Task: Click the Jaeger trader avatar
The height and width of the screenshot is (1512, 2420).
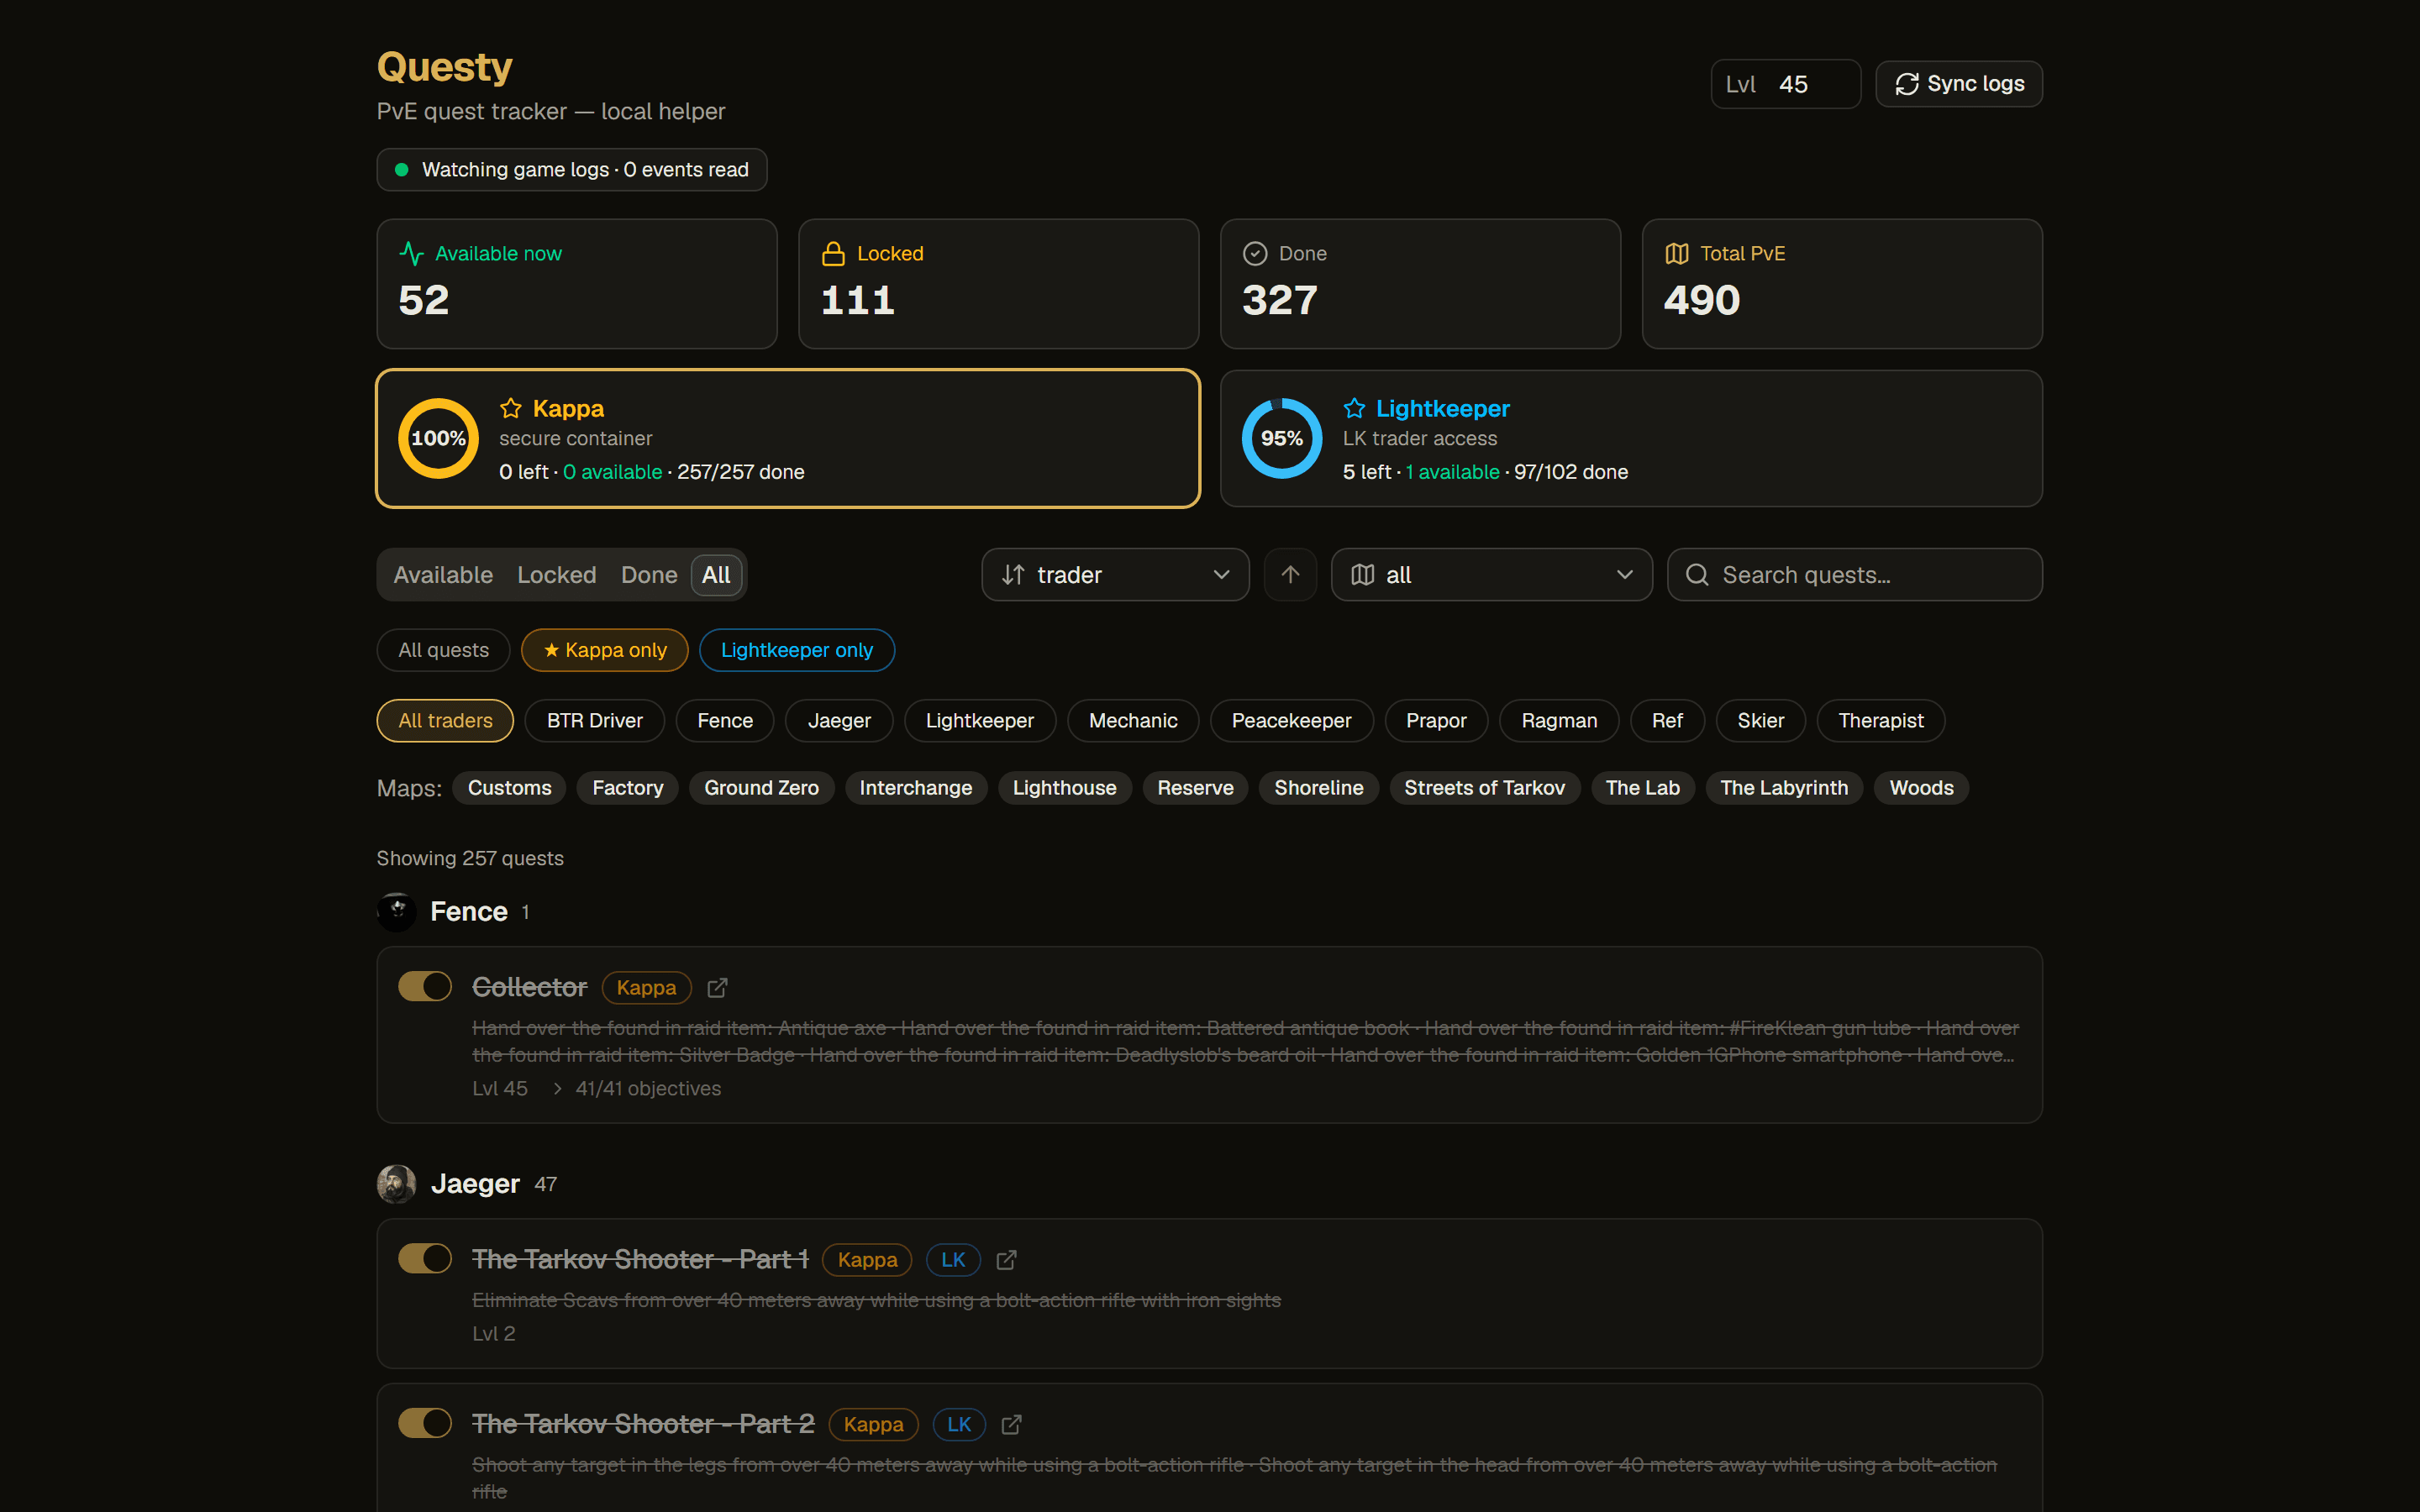Action: point(396,1183)
